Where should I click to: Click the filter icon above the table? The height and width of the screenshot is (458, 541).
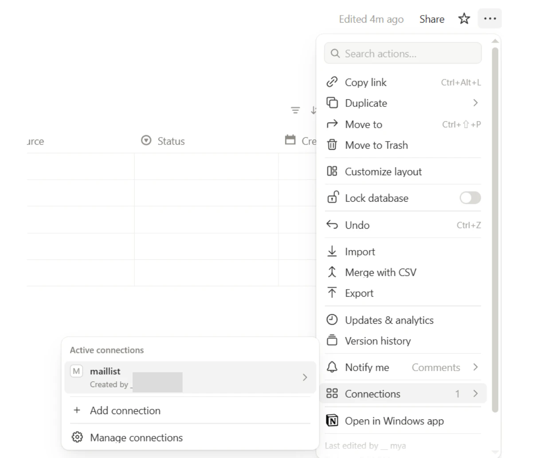point(295,110)
